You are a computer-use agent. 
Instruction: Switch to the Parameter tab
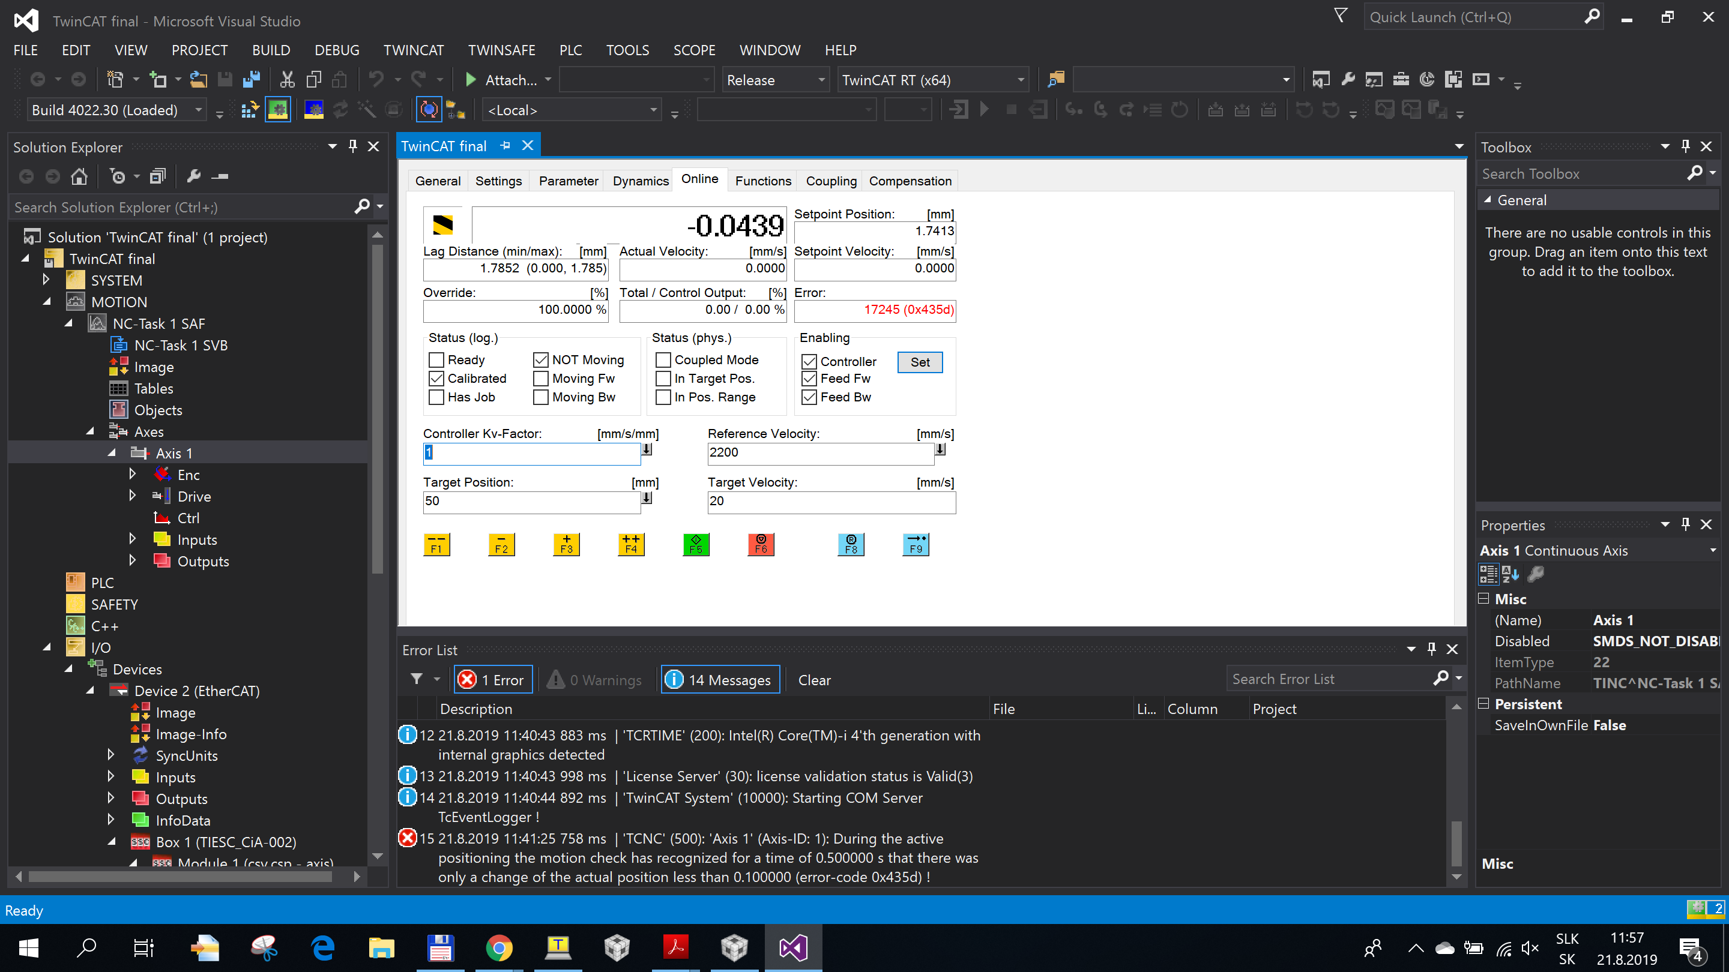tap(567, 181)
